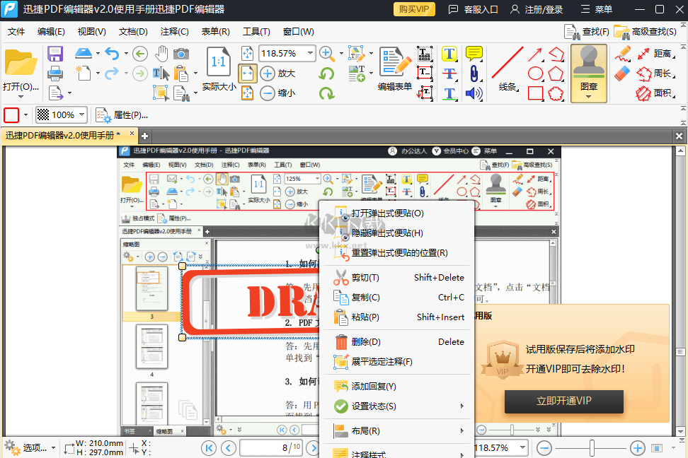Select the Strikethrough text tool
Screen dimensions: 688x458
click(x=449, y=73)
